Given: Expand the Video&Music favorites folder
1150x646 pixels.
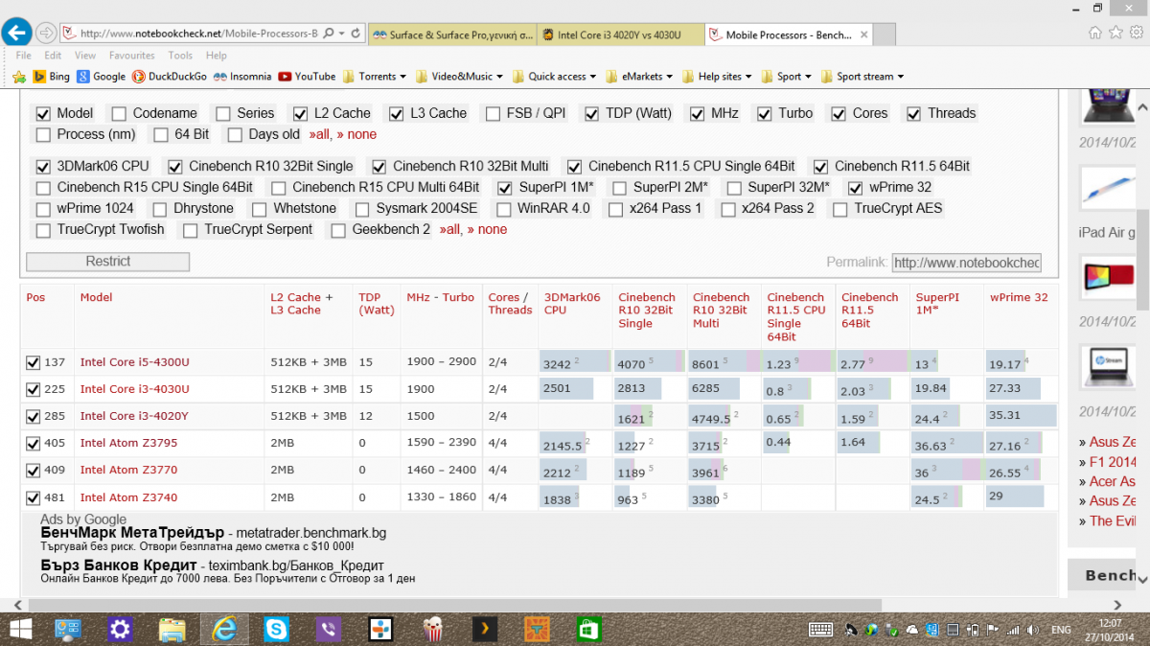Looking at the screenshot, I should click(462, 77).
